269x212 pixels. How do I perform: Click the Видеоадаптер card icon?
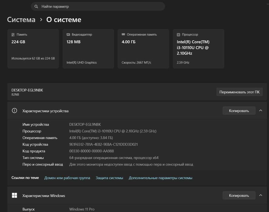tap(68, 35)
